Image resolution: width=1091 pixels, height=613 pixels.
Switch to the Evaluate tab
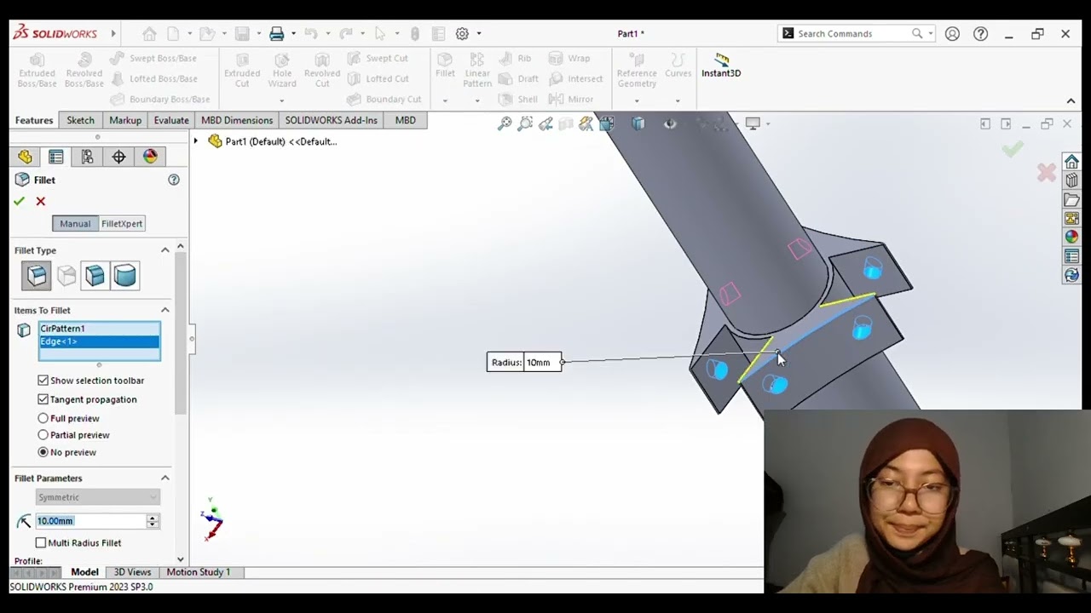click(x=171, y=120)
